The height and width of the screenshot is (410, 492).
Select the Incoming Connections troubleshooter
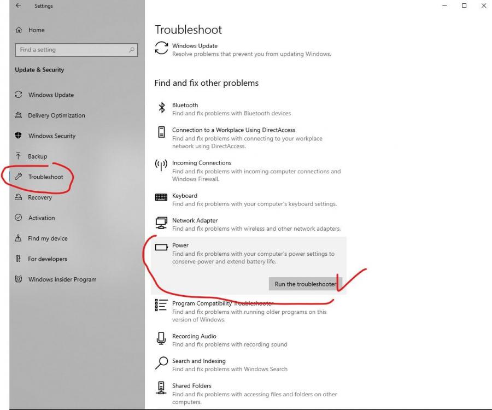click(x=202, y=163)
